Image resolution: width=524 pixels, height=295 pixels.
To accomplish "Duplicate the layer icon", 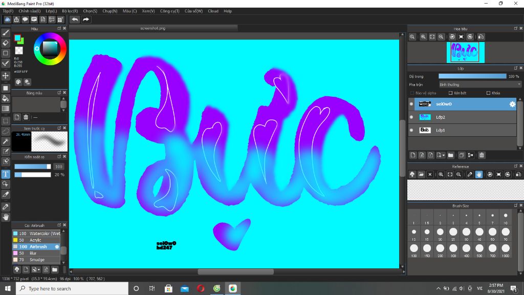I will pos(462,155).
